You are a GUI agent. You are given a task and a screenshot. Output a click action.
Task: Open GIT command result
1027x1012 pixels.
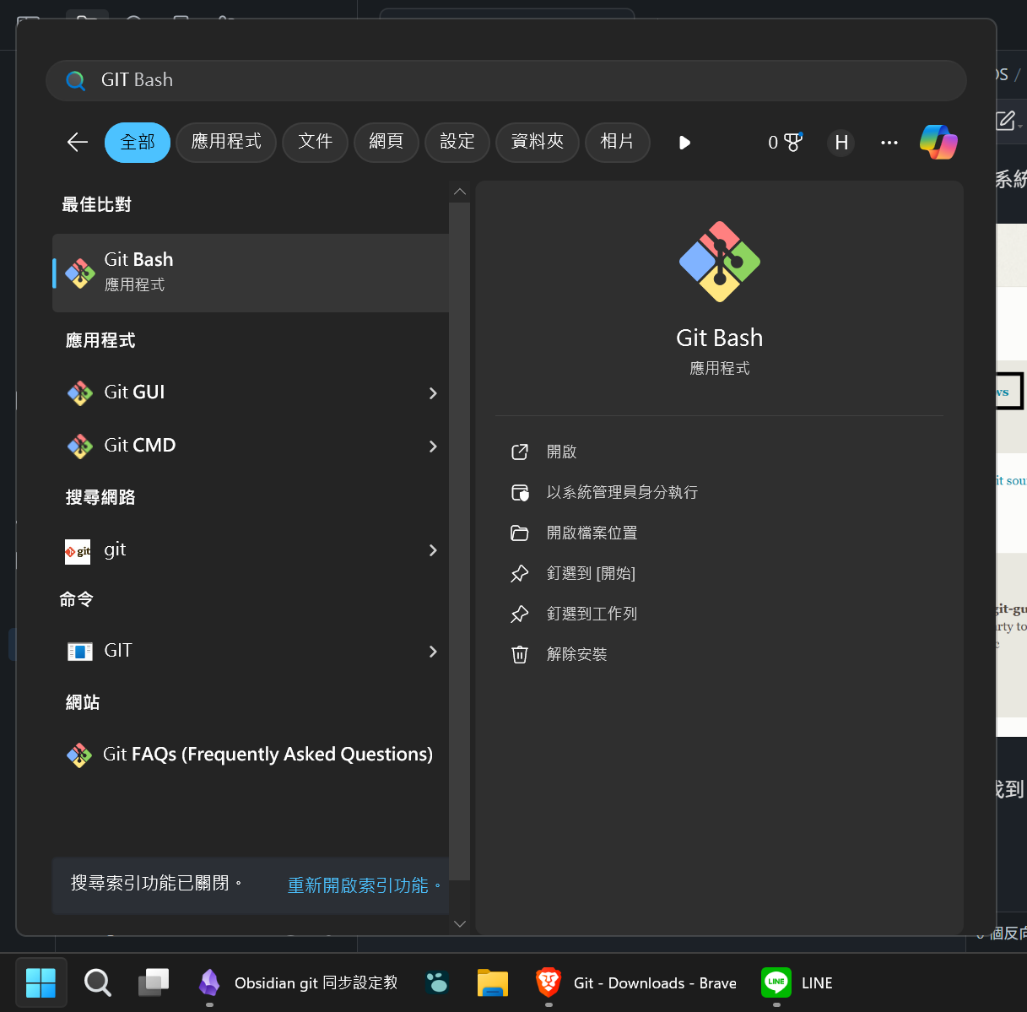click(x=251, y=652)
